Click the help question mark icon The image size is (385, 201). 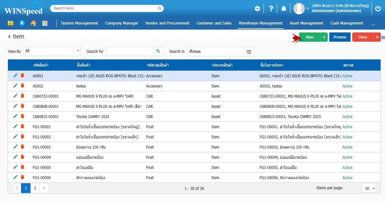click(271, 9)
